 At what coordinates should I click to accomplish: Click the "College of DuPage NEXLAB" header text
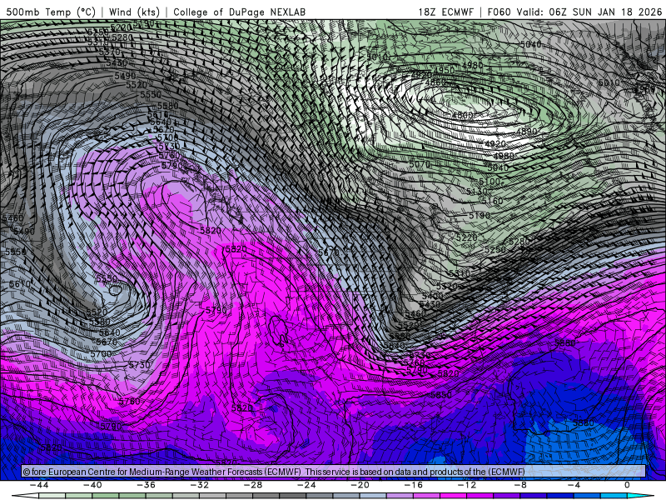pyautogui.click(x=239, y=12)
